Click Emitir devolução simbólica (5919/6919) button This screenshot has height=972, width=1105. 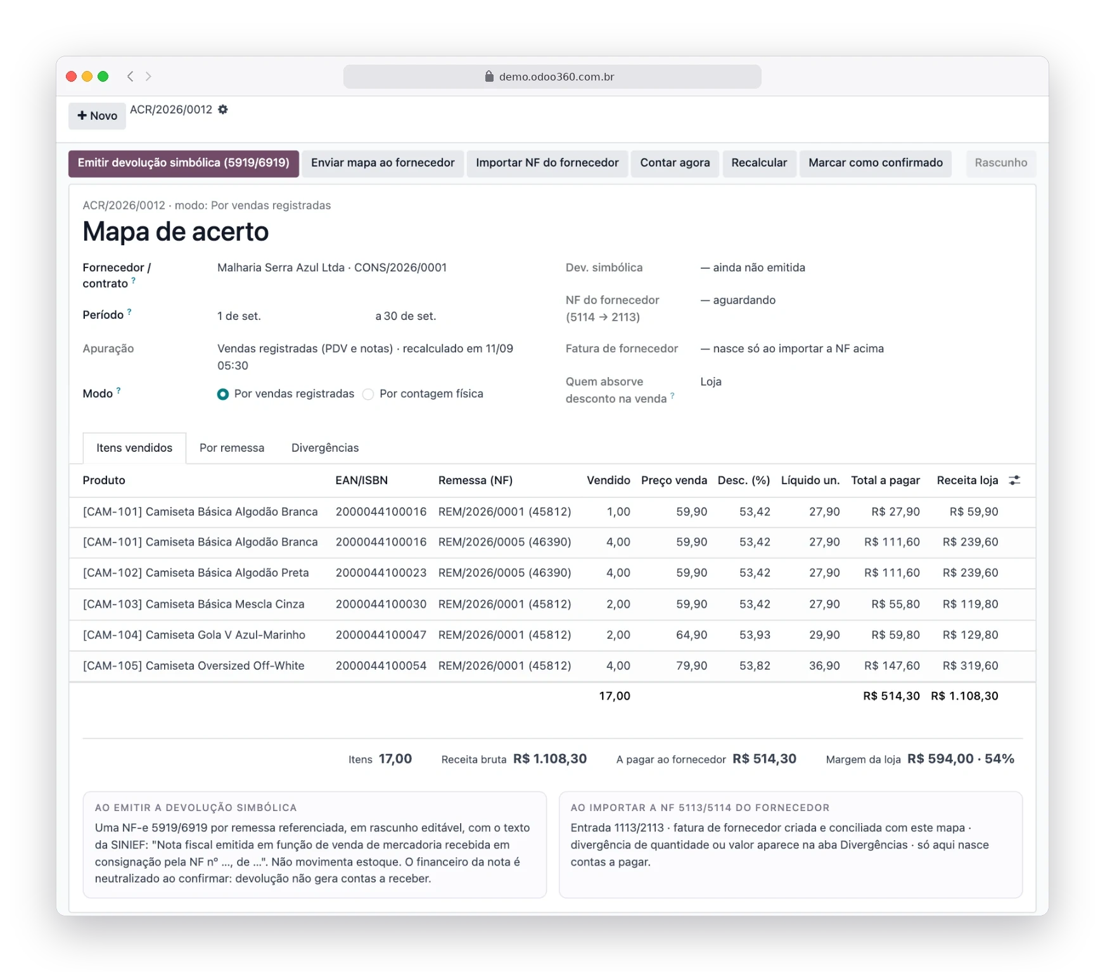pyautogui.click(x=184, y=163)
